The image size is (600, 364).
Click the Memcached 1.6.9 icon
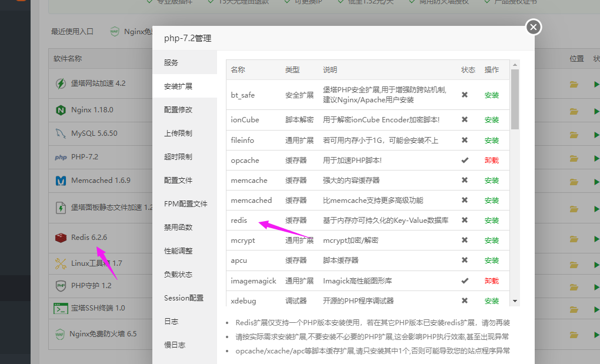tap(61, 181)
